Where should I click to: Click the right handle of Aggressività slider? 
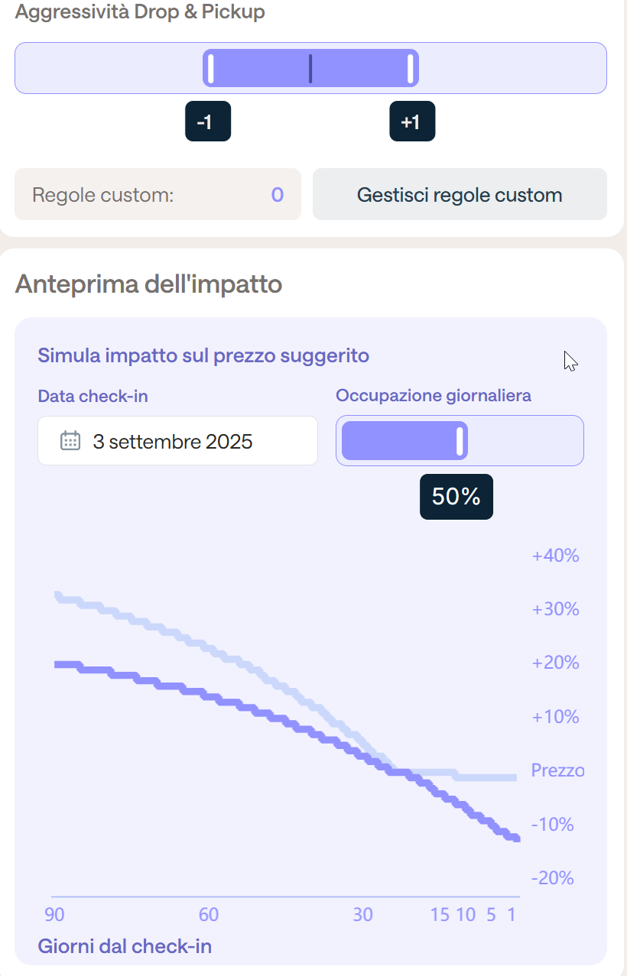pos(411,69)
